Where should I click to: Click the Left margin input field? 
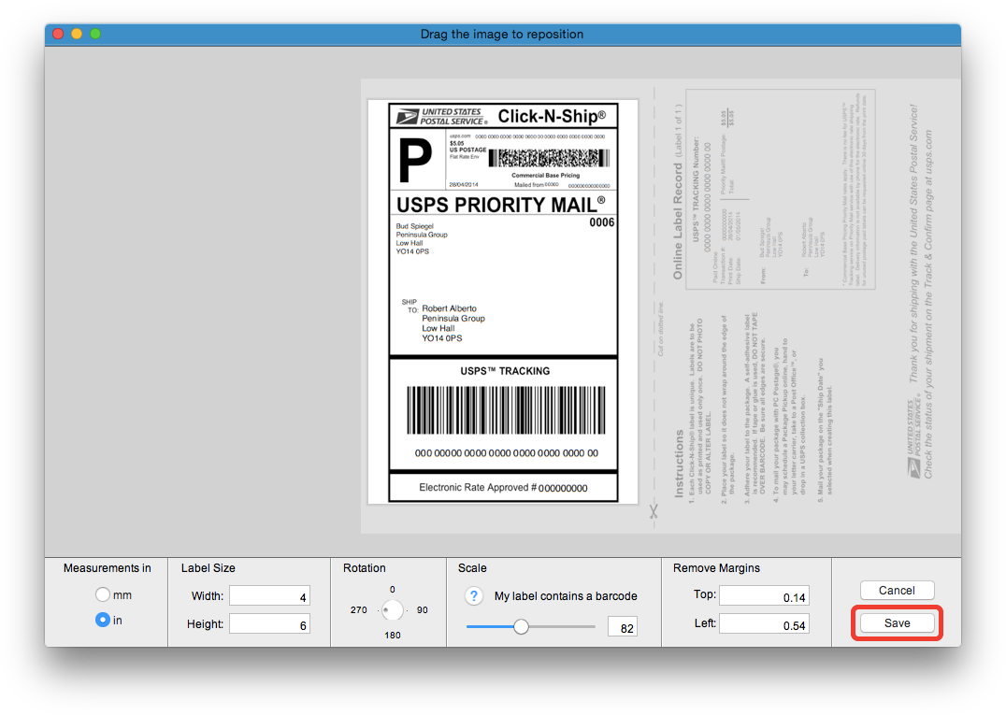click(764, 623)
